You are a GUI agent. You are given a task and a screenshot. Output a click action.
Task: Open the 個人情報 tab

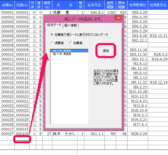[x=71, y=25]
